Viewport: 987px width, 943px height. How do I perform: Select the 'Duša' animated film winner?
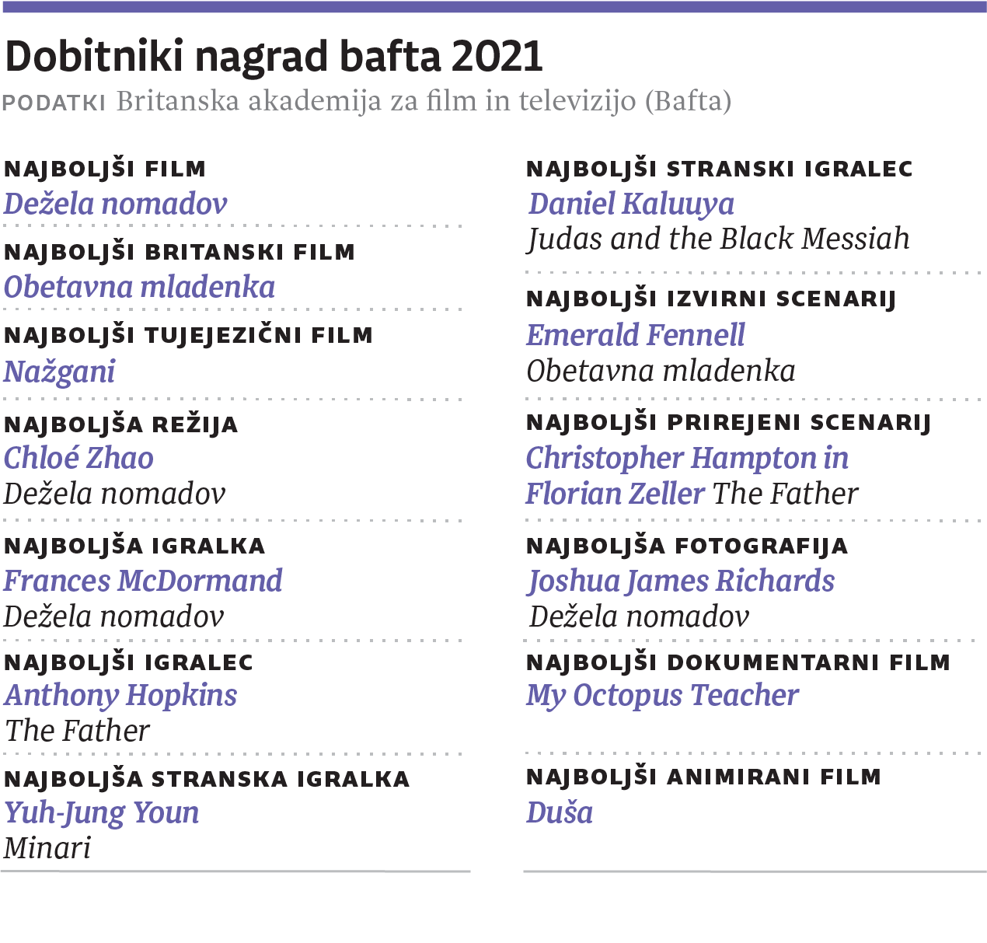click(560, 812)
